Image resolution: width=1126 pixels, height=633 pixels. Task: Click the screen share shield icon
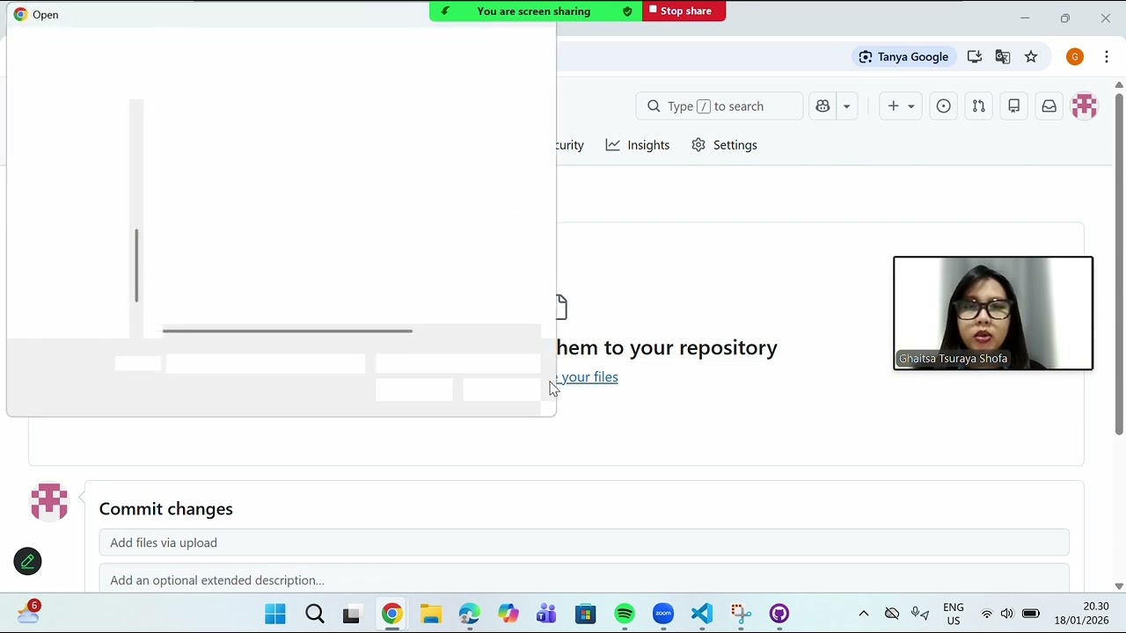[627, 11]
